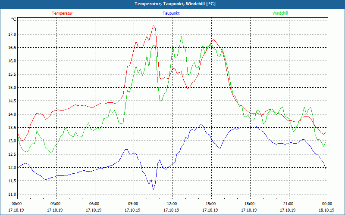
Task: Select the green "Windchill" legend label
Action: [x=280, y=13]
